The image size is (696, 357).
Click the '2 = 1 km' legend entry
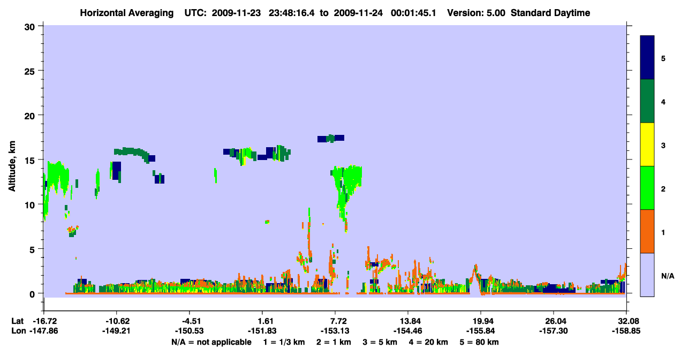(334, 342)
